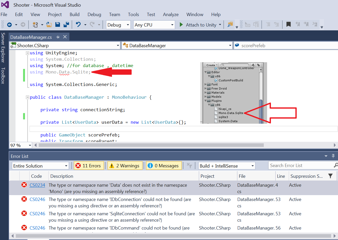Image resolution: width=338 pixels, height=240 pixels.
Task: Click the magnifier icon in Search Error List
Action: coord(336,165)
